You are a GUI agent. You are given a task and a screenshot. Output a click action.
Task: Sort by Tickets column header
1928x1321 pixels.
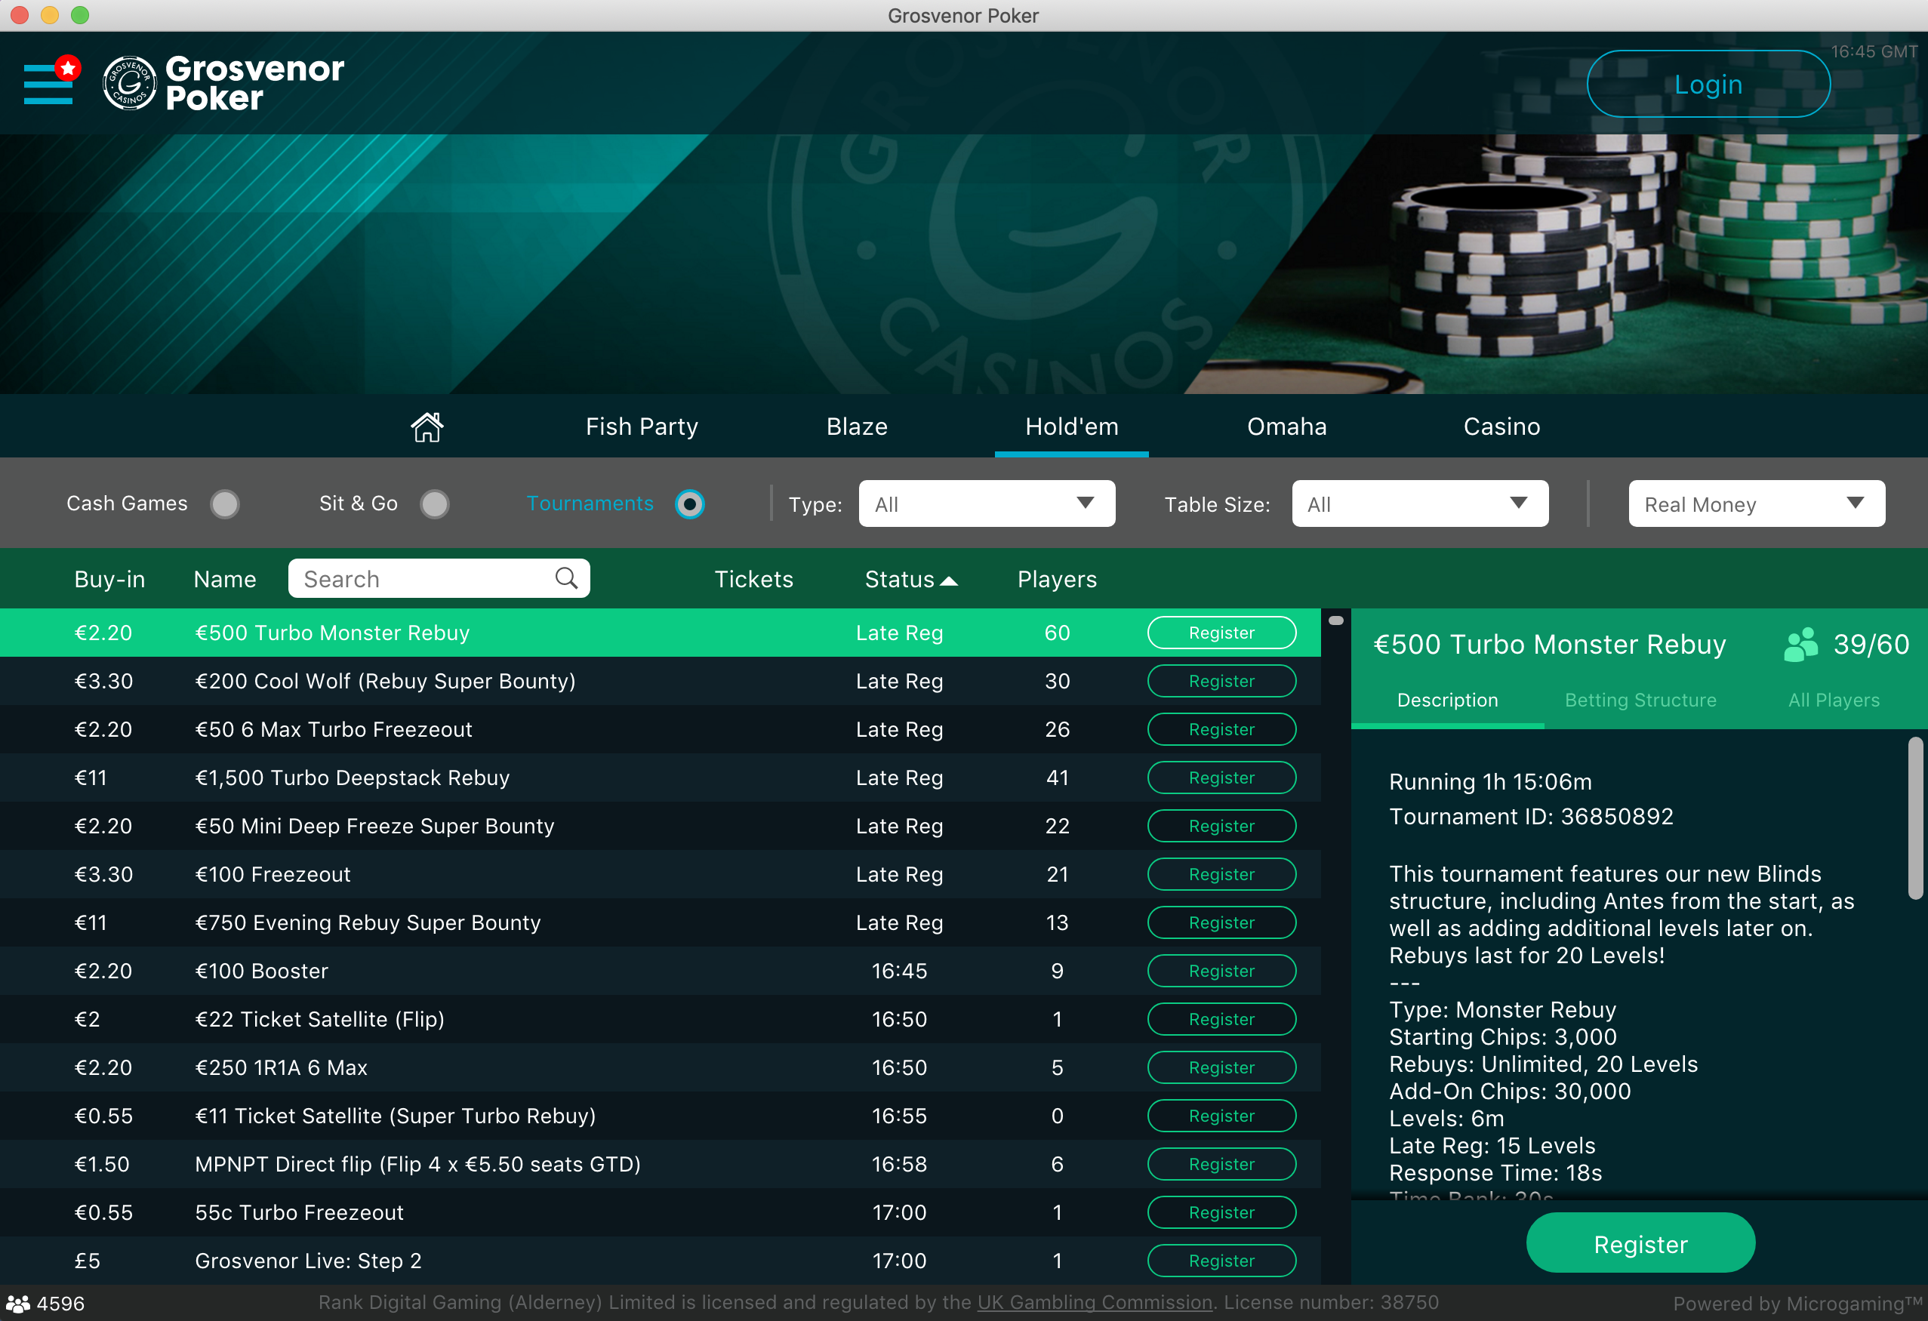coord(753,579)
